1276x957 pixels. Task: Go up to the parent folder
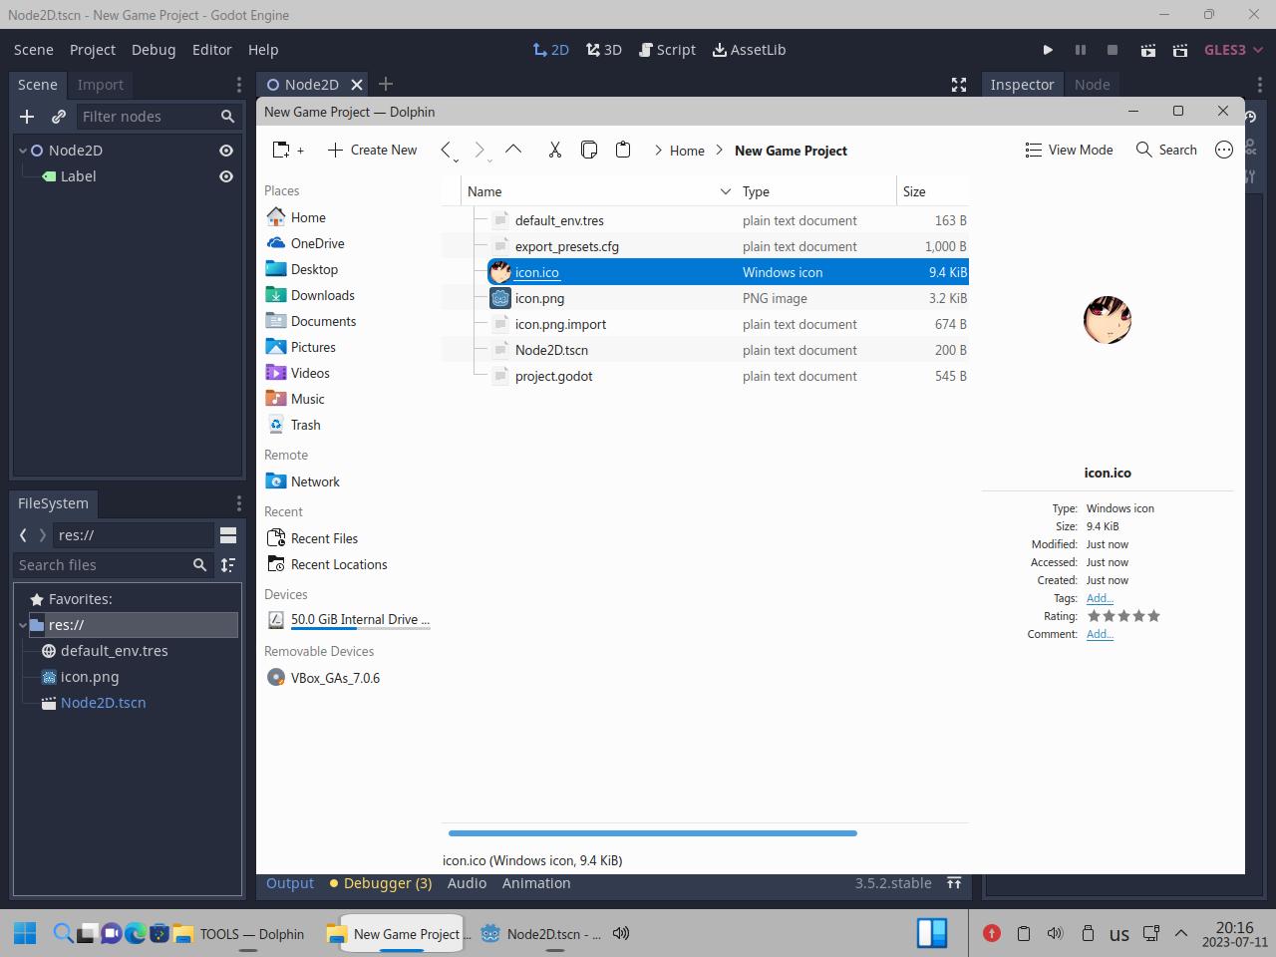pyautogui.click(x=513, y=150)
